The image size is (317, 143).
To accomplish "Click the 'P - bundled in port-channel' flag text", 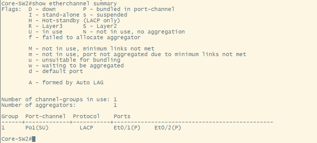I will [129, 9].
